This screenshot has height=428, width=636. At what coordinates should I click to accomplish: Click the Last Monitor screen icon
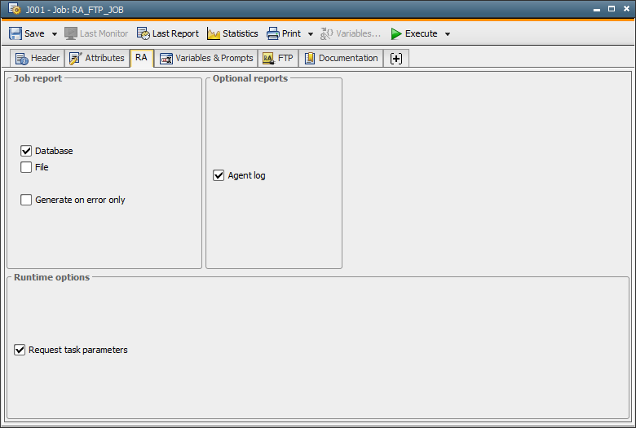point(71,33)
